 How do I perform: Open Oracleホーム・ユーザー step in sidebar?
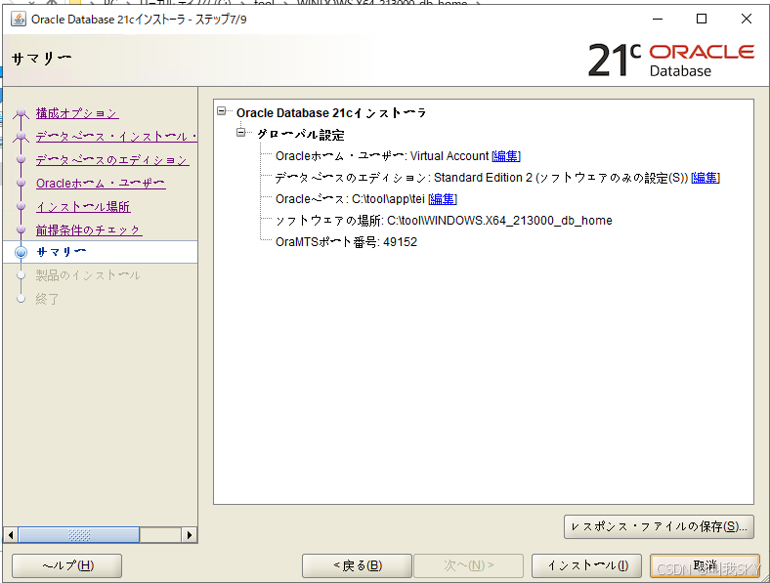(x=101, y=183)
